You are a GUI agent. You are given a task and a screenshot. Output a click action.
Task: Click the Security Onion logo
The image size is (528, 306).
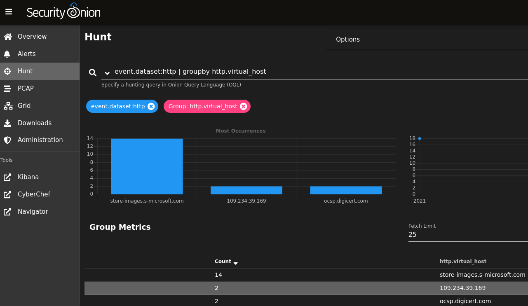click(x=63, y=12)
